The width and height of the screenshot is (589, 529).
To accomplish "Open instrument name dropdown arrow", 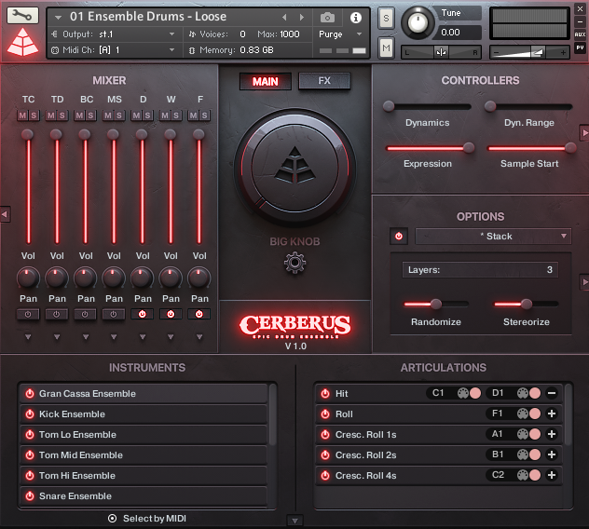I will pos(58,18).
